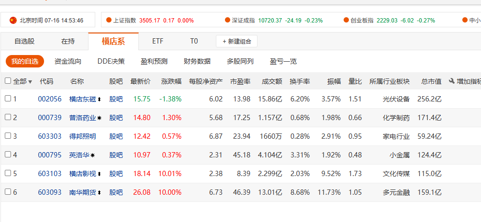
Task: Click the 增加指标 link
Action: (x=469, y=81)
